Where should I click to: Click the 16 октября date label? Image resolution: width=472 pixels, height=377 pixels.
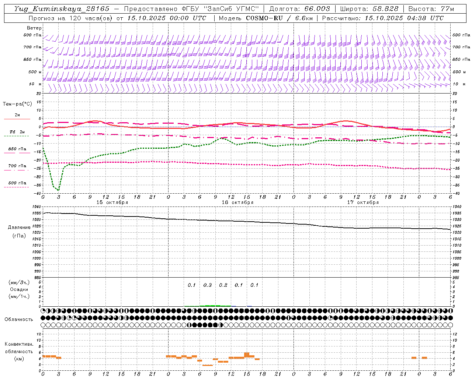click(237, 202)
